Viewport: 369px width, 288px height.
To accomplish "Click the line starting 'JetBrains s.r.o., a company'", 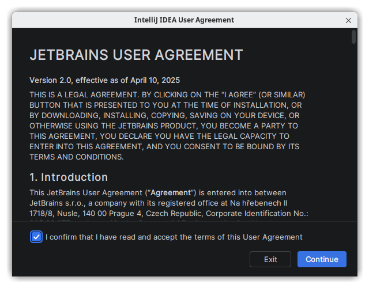I will (159, 203).
